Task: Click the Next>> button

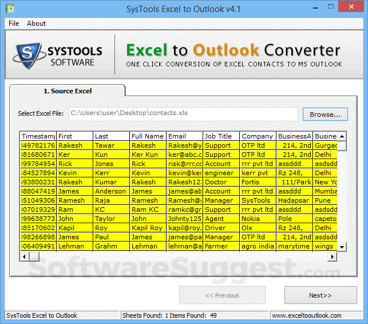Action: [x=320, y=295]
